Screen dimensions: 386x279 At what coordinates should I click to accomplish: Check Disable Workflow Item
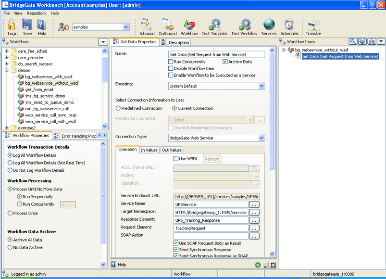pos(171,68)
